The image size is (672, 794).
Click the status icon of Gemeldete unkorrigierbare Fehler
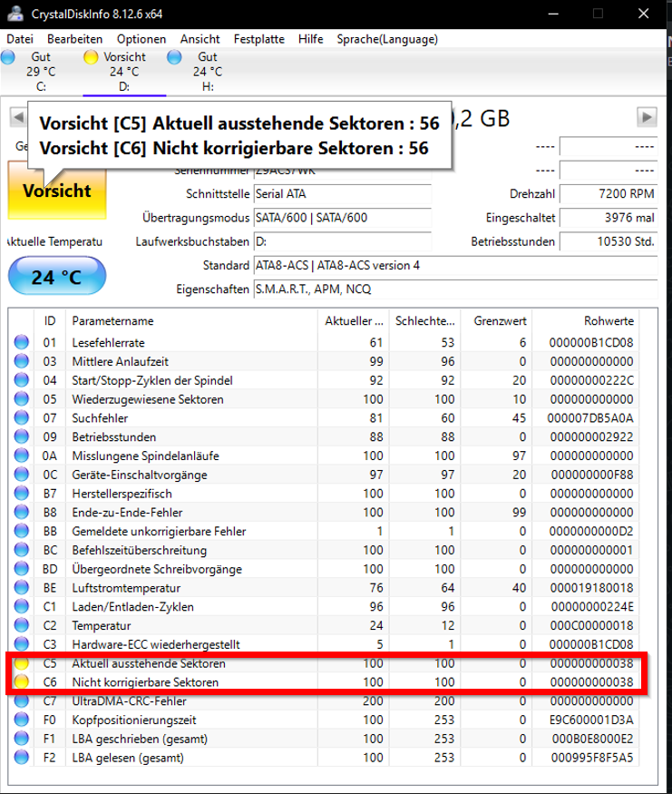(21, 531)
